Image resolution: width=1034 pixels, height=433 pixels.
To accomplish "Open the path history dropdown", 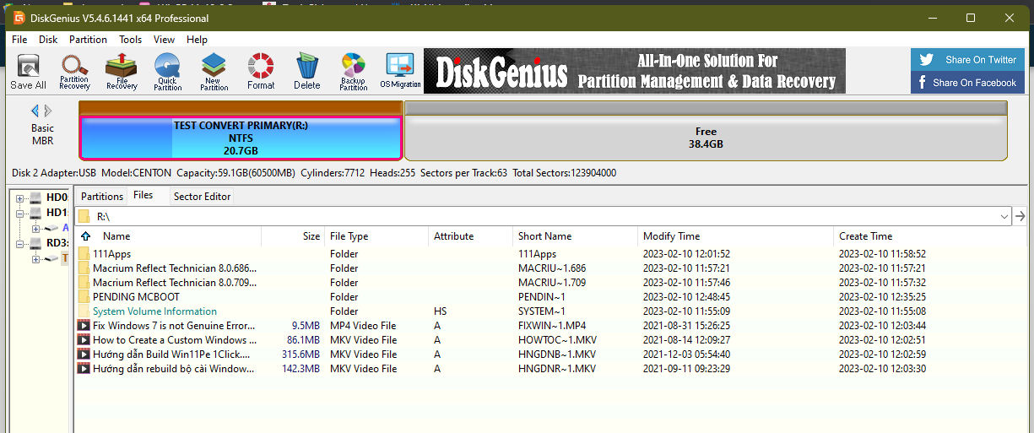I will 1004,216.
